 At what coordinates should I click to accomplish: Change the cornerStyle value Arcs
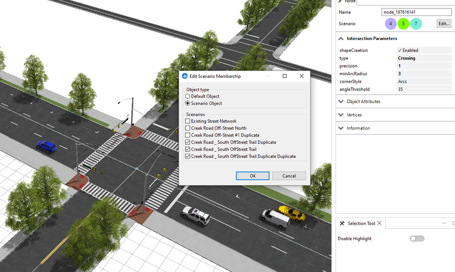(424, 81)
